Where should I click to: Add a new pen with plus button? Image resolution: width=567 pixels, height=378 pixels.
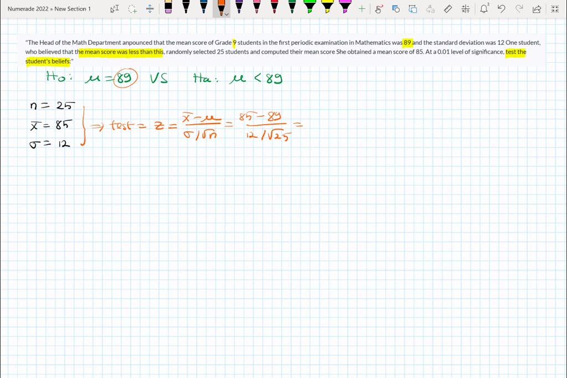pyautogui.click(x=362, y=9)
